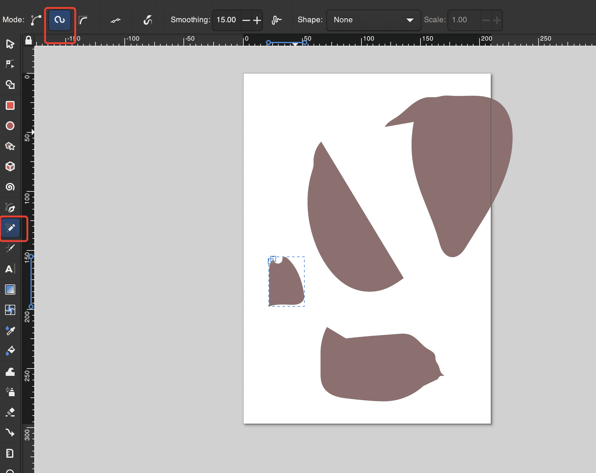The image size is (596, 473).
Task: Select the Text tool
Action: point(10,269)
